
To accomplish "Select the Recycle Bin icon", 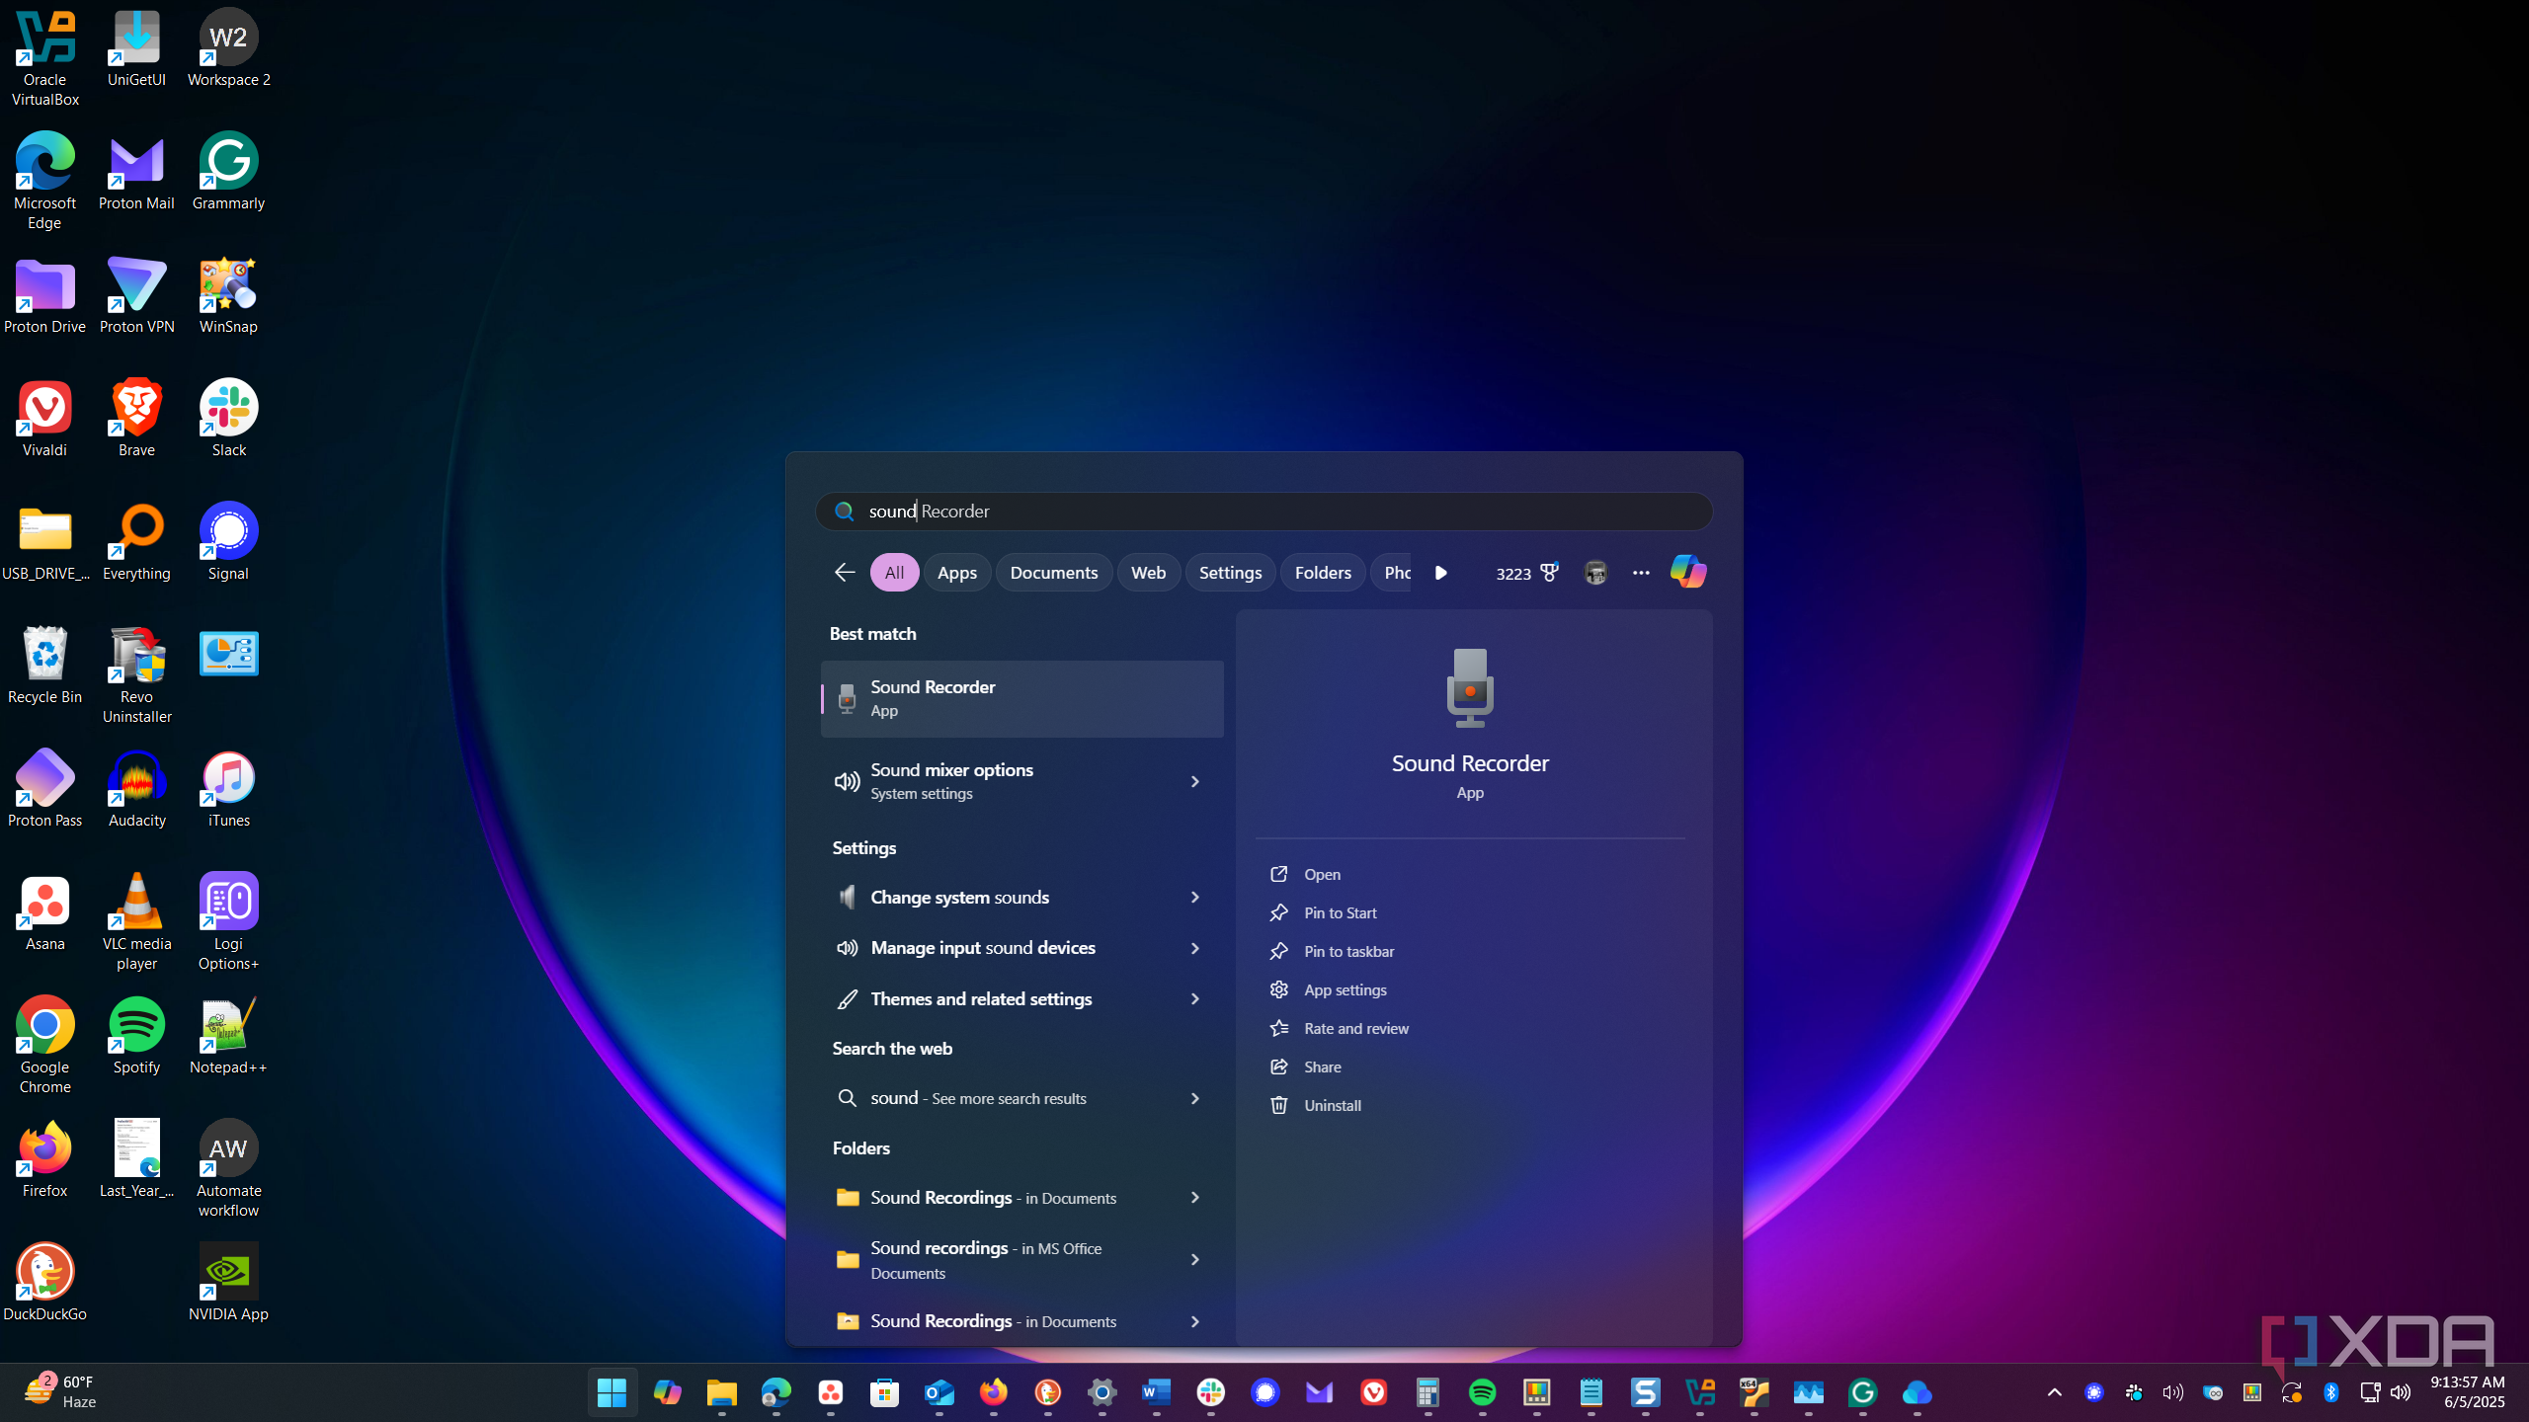I will [x=44, y=666].
